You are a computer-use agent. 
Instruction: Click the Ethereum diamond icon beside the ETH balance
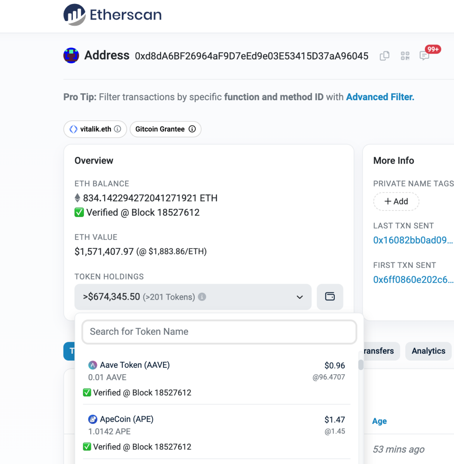(x=78, y=198)
